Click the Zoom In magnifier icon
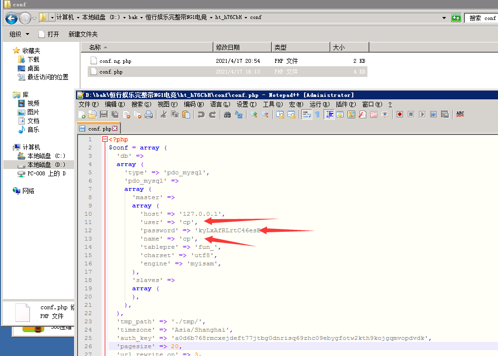Image resolution: width=498 pixels, height=356 pixels. coord(253,114)
